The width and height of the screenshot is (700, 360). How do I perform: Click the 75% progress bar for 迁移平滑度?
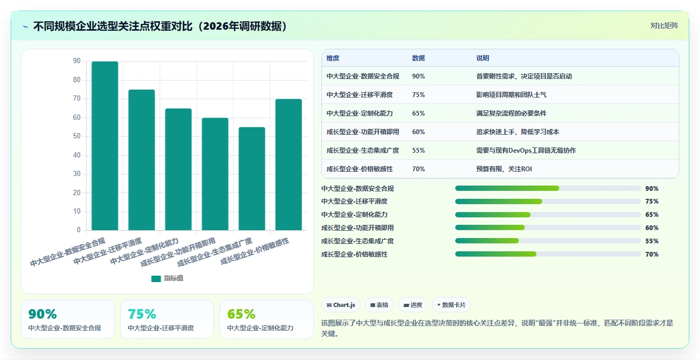click(x=548, y=201)
